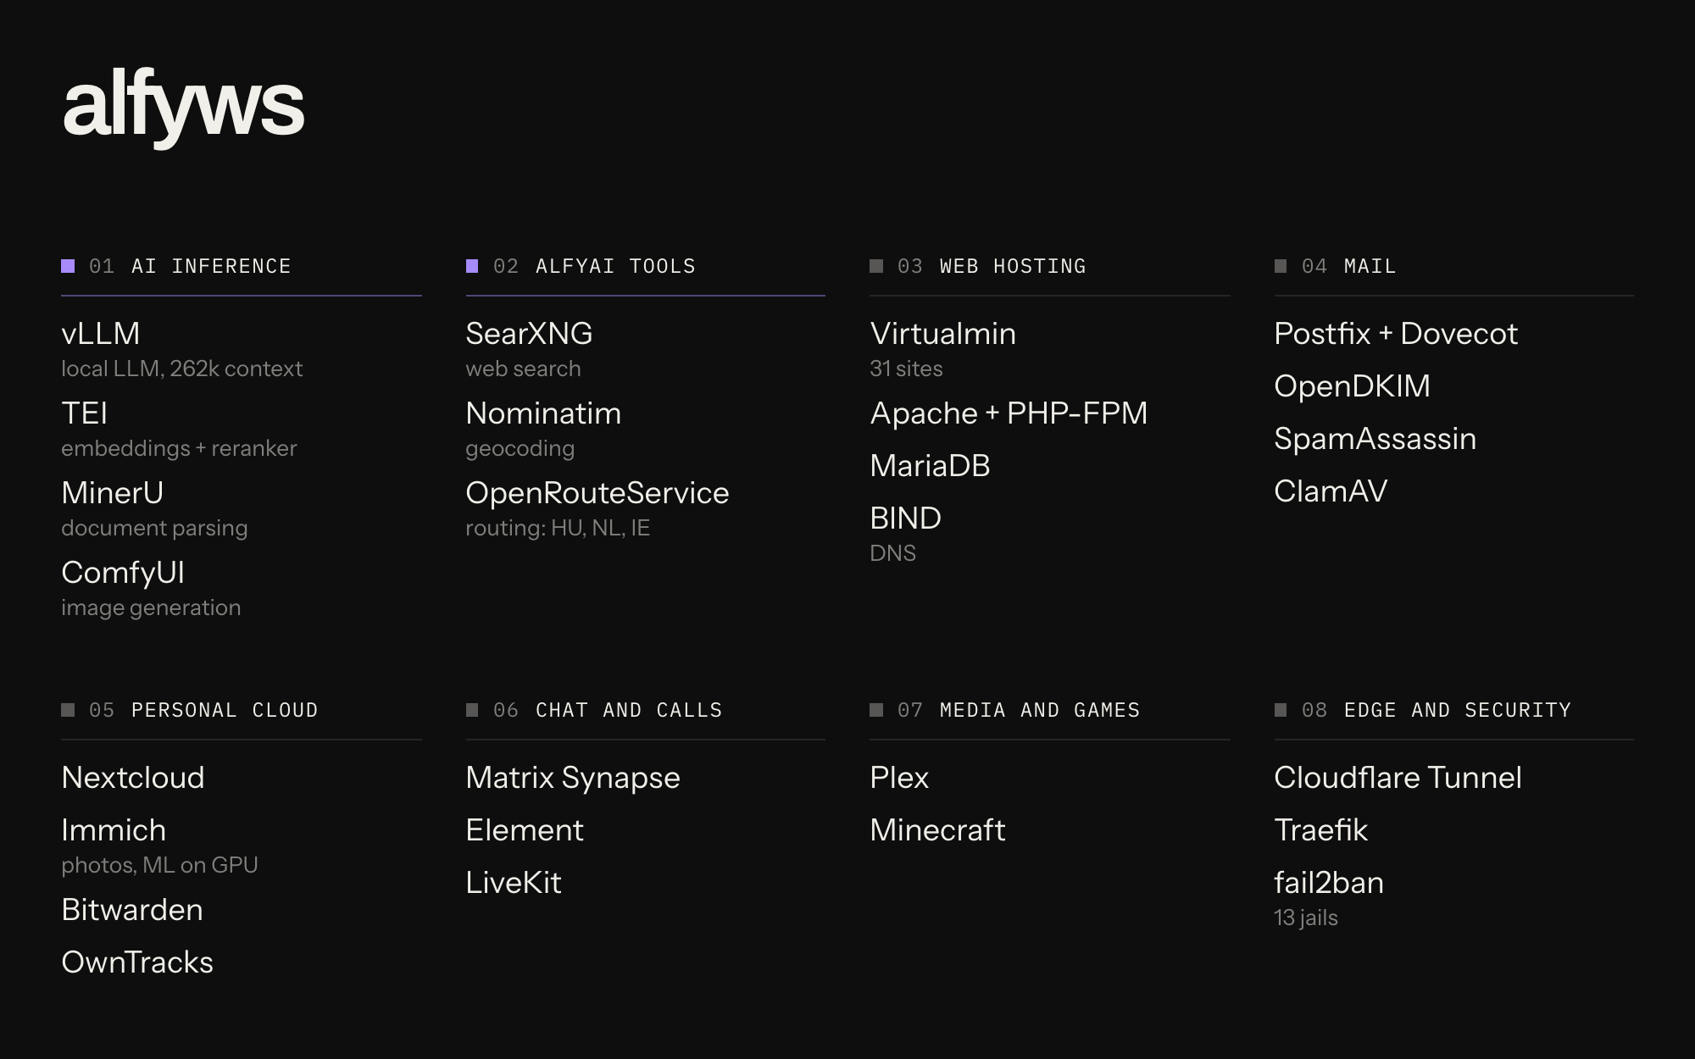The width and height of the screenshot is (1695, 1059).
Task: Select the CHAT AND CALLS heading
Action: coord(629,710)
